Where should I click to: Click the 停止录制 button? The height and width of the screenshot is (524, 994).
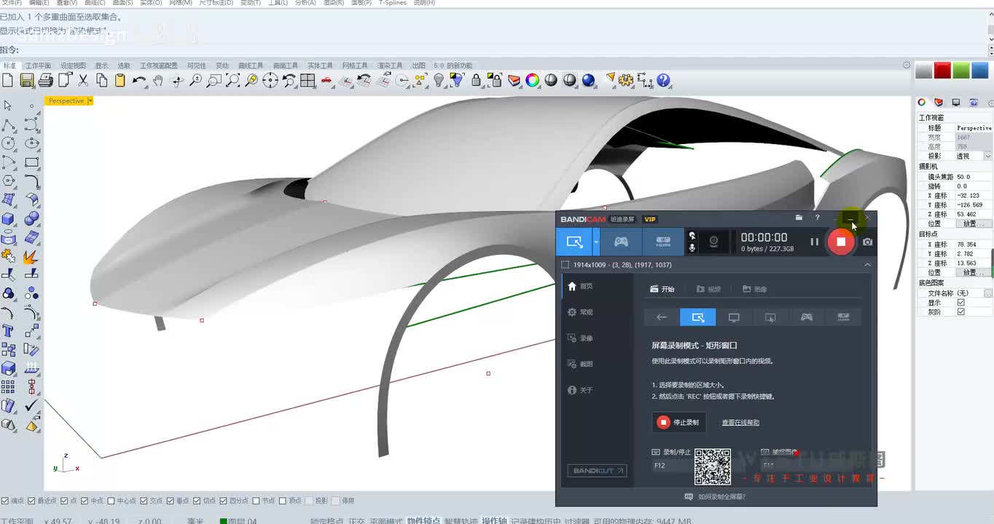click(678, 422)
